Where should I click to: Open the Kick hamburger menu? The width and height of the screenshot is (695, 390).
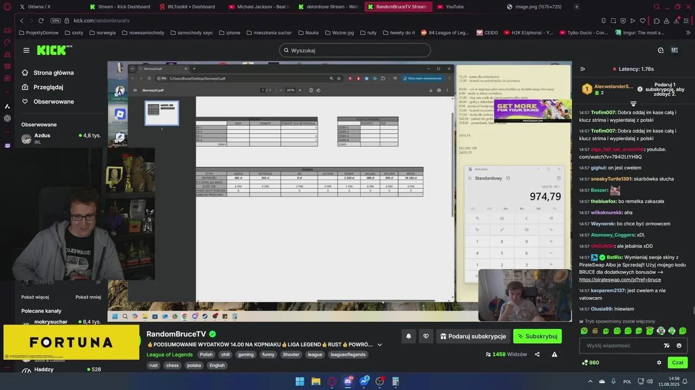pyautogui.click(x=26, y=50)
